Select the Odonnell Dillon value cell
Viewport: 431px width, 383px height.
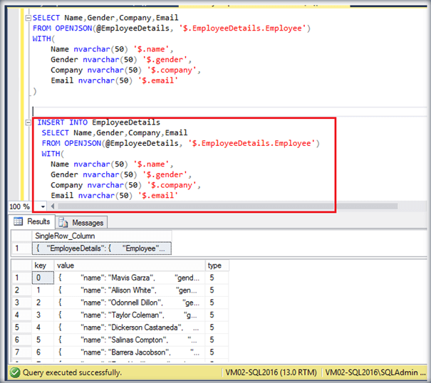pos(130,303)
